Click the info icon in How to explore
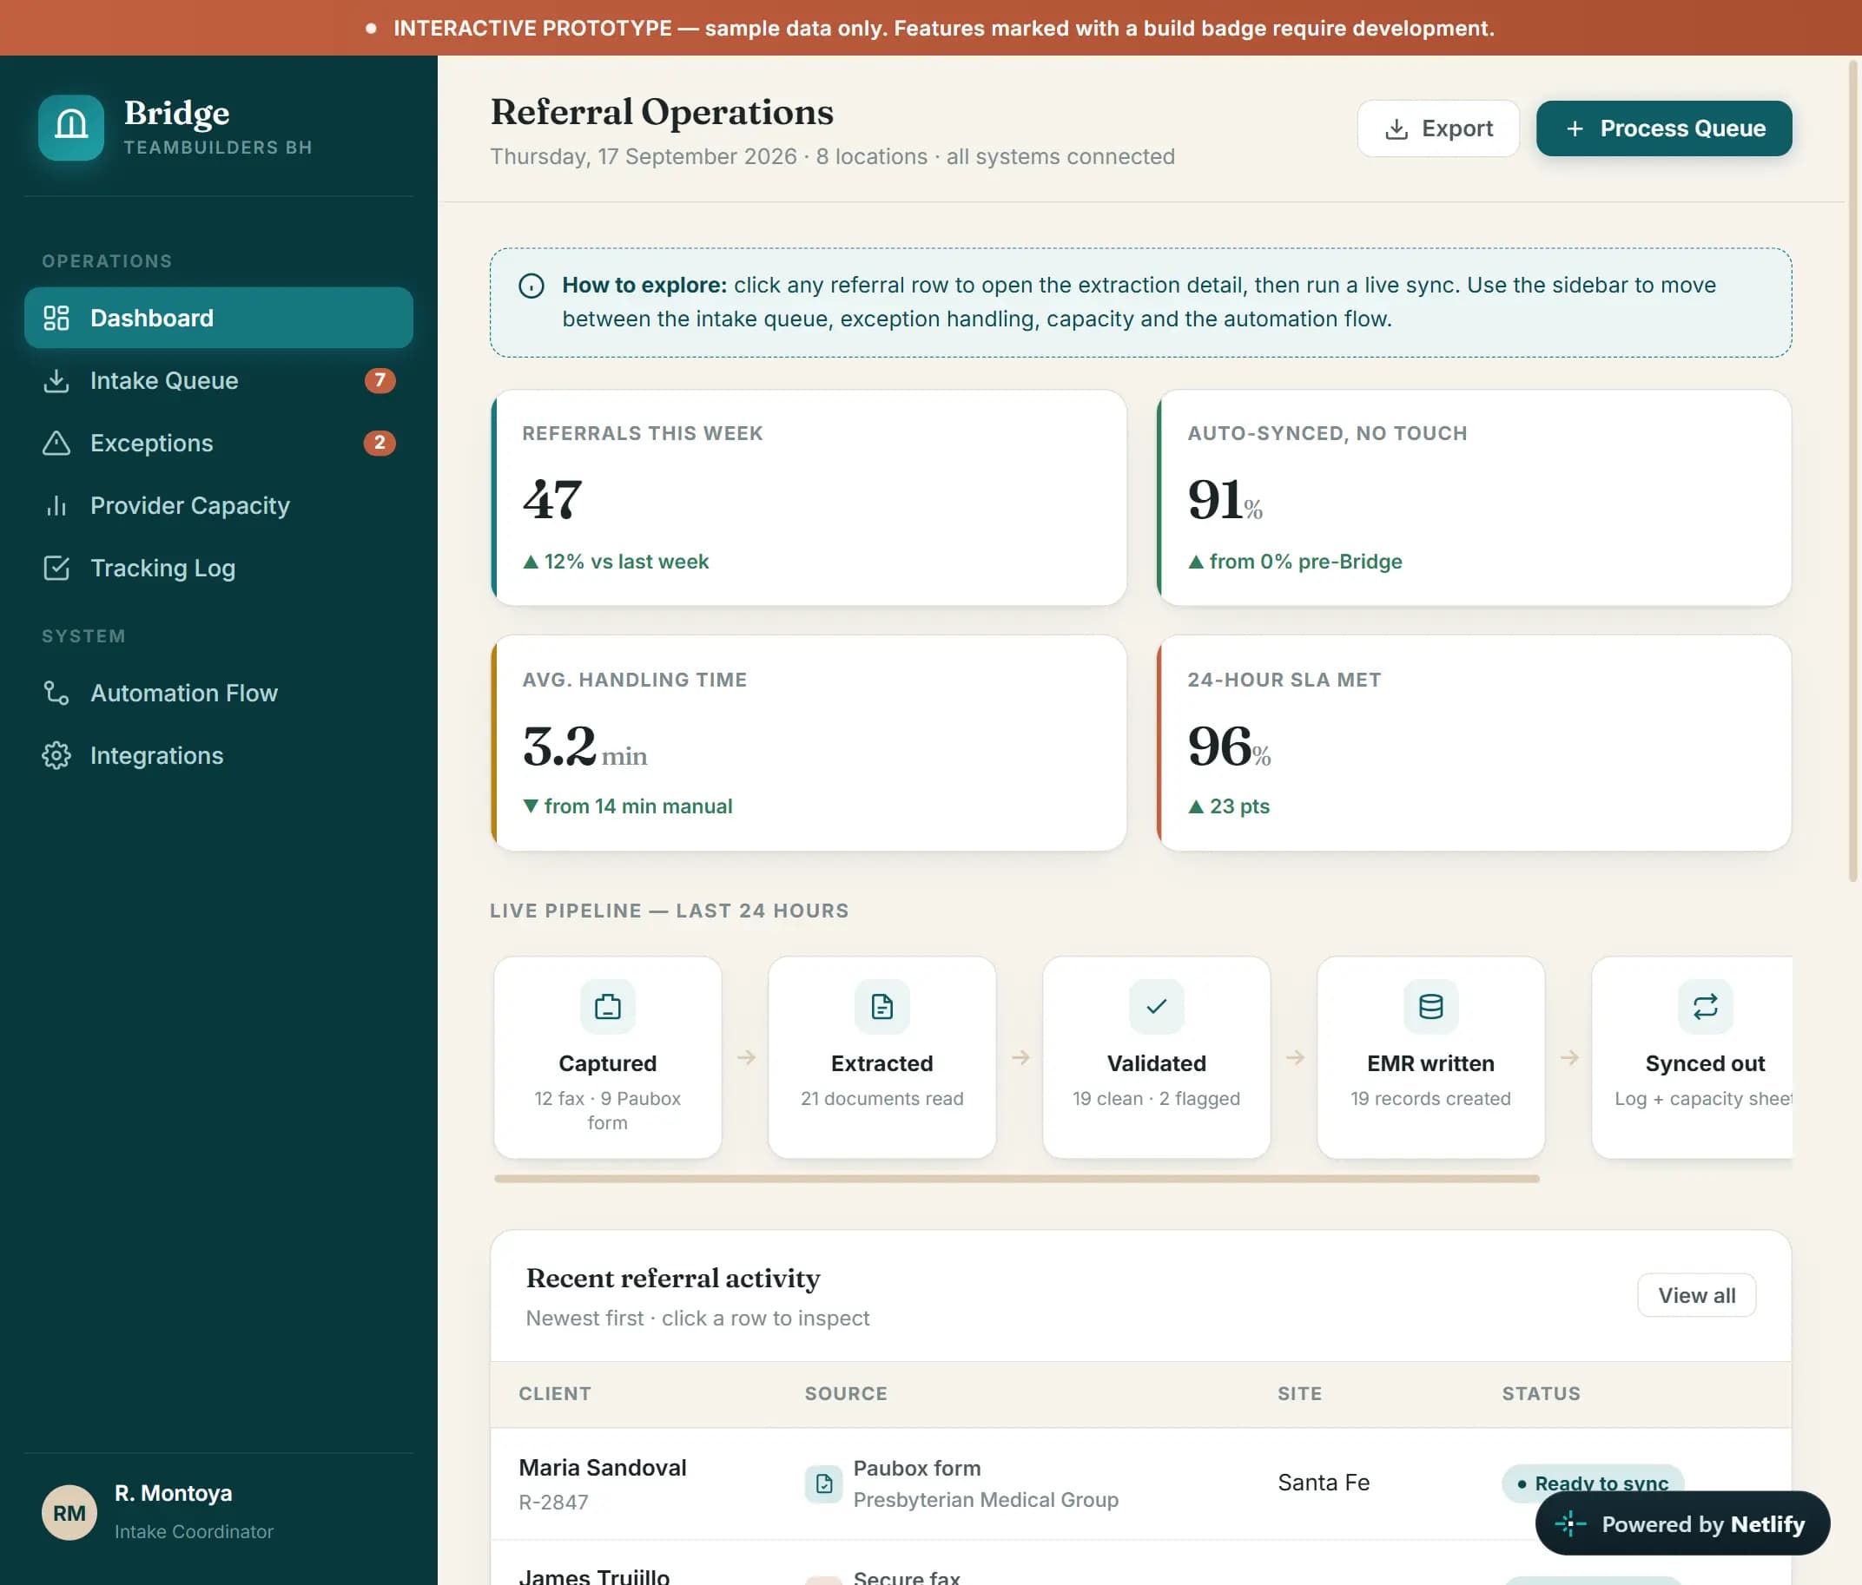Viewport: 1862px width, 1585px height. pos(532,286)
